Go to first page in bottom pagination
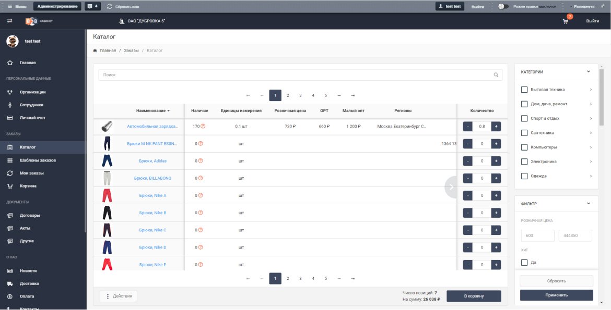Screen dimensions: 611x310 pos(248,279)
